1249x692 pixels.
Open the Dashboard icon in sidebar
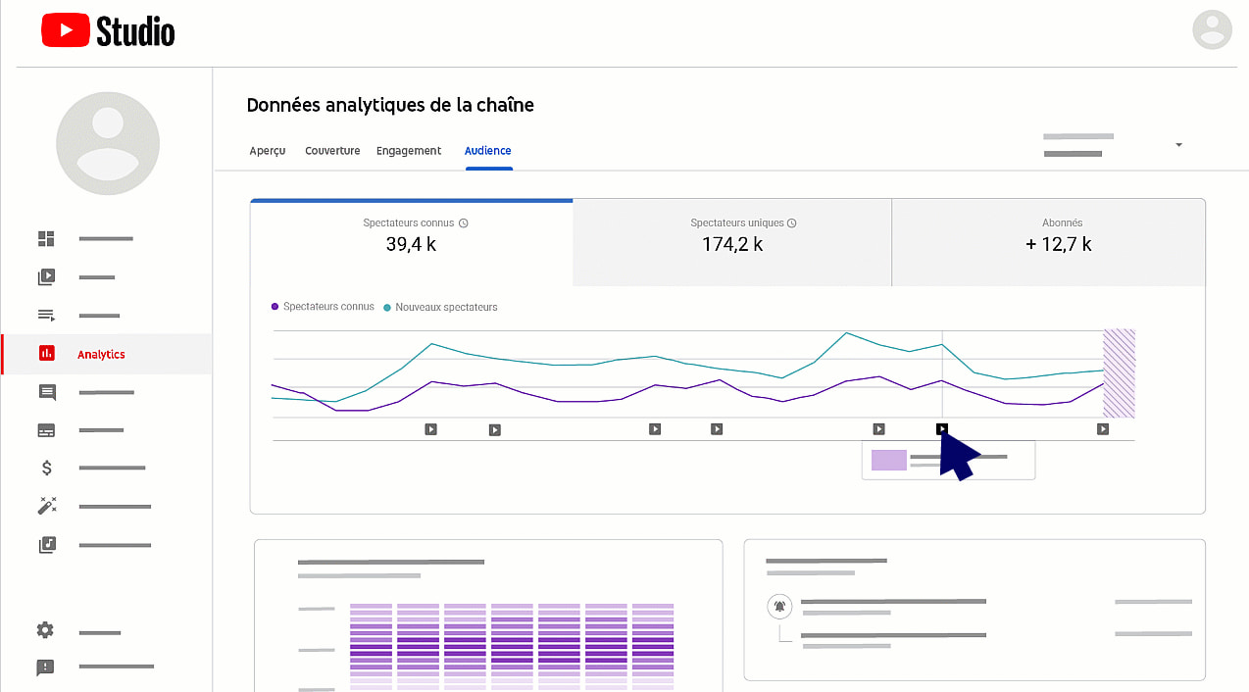pos(46,239)
